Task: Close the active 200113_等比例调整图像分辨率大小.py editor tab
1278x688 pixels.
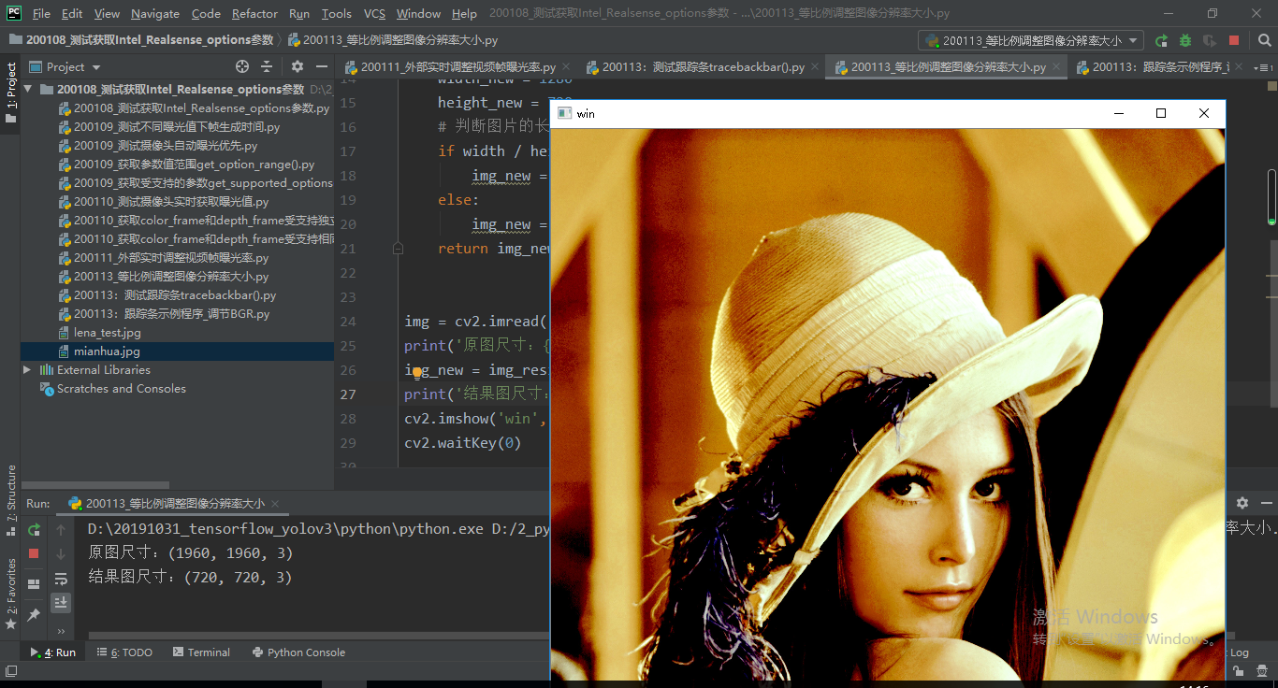Action: (x=1057, y=67)
